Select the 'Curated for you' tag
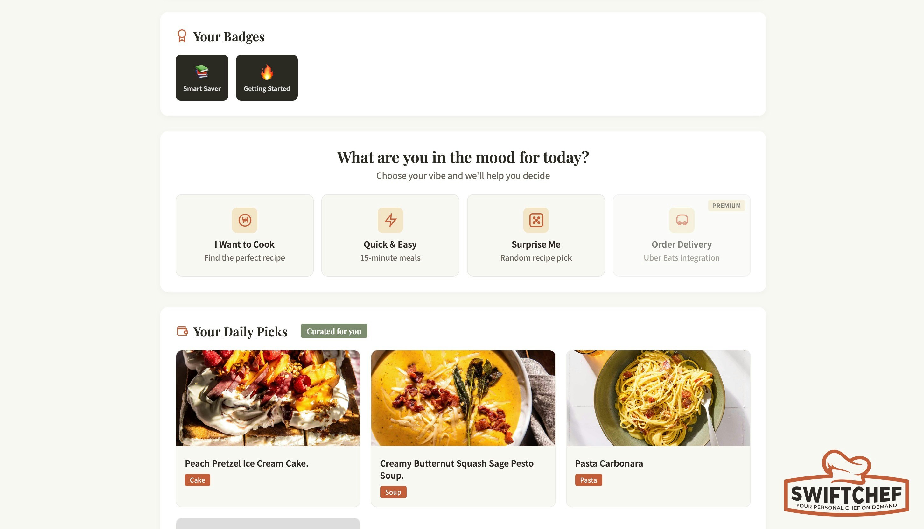Screen dimensions: 924x529 pos(333,331)
